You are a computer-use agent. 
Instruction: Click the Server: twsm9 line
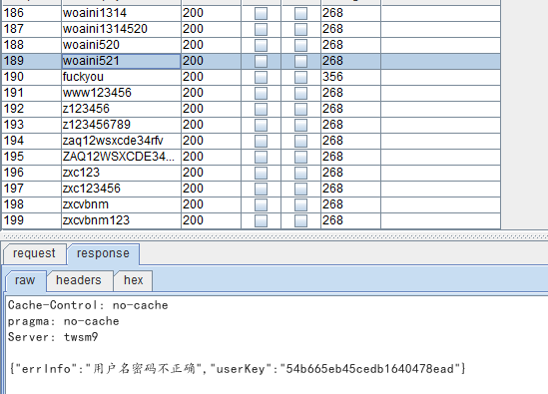click(x=53, y=337)
